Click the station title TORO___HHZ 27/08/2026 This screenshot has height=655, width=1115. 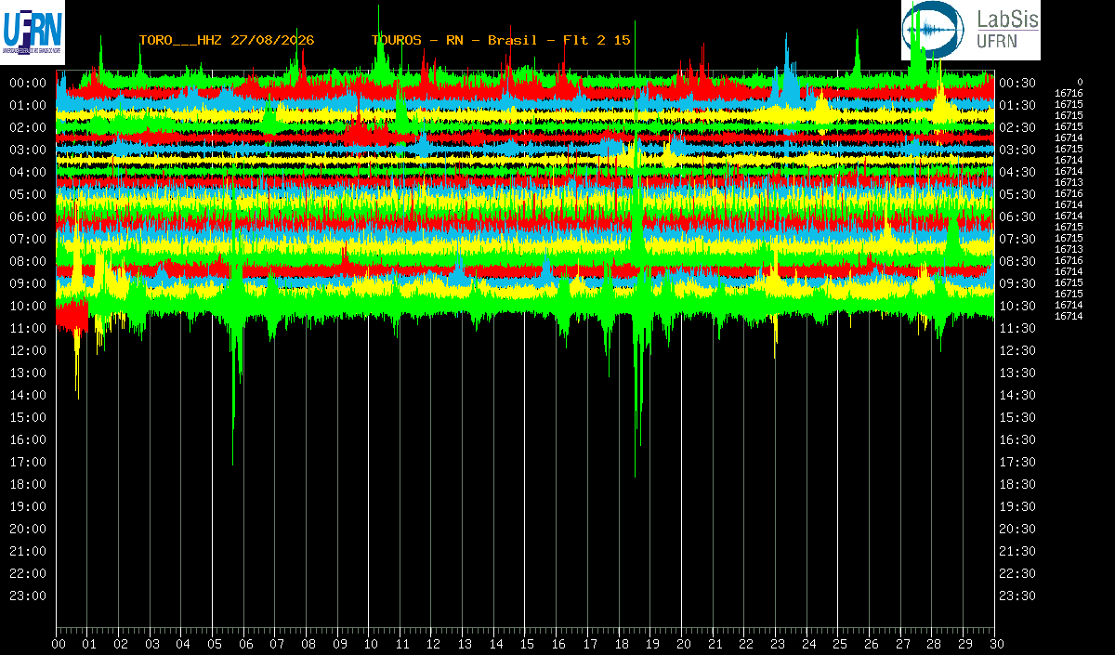(227, 40)
